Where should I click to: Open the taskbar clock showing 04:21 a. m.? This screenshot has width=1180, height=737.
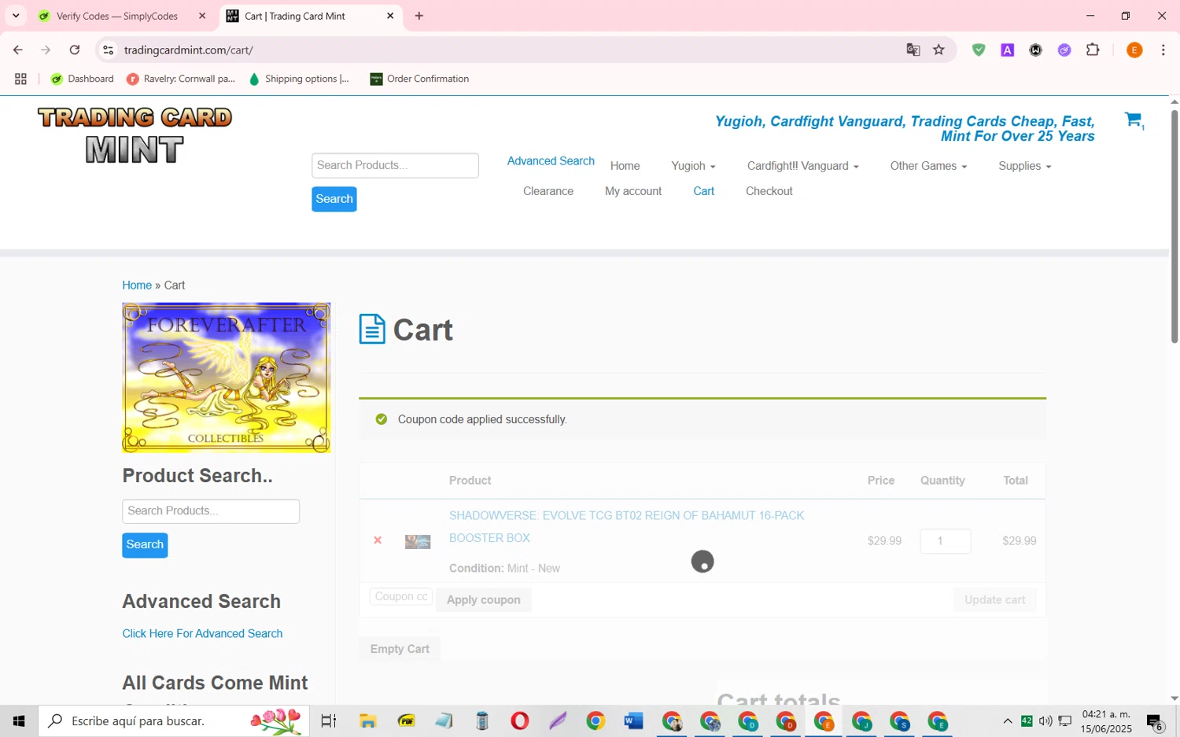pyautogui.click(x=1106, y=721)
